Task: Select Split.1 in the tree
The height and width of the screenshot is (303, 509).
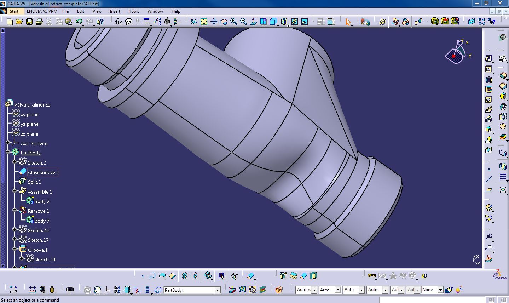Action: pyautogui.click(x=34, y=182)
